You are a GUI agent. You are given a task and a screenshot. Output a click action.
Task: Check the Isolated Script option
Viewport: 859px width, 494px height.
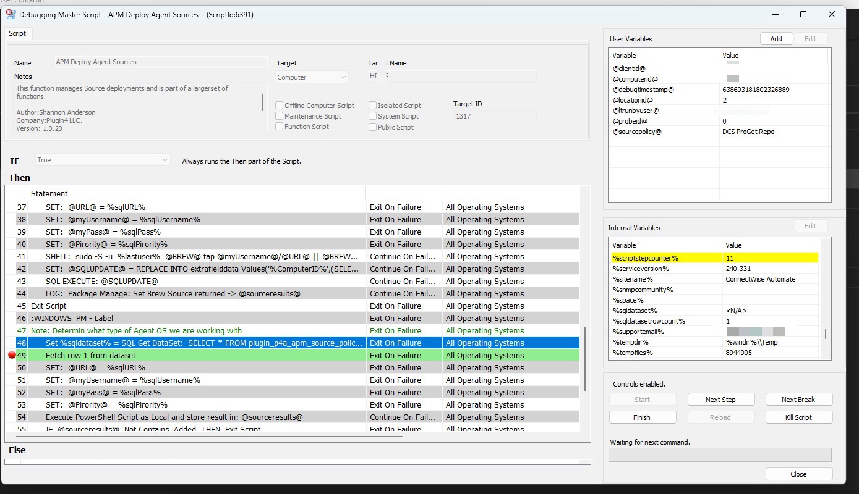(372, 106)
